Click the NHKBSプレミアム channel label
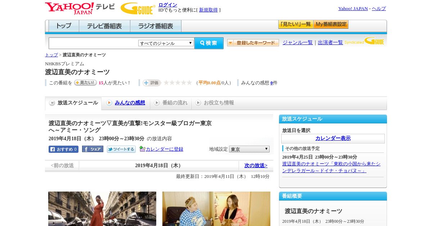 tap(64, 64)
